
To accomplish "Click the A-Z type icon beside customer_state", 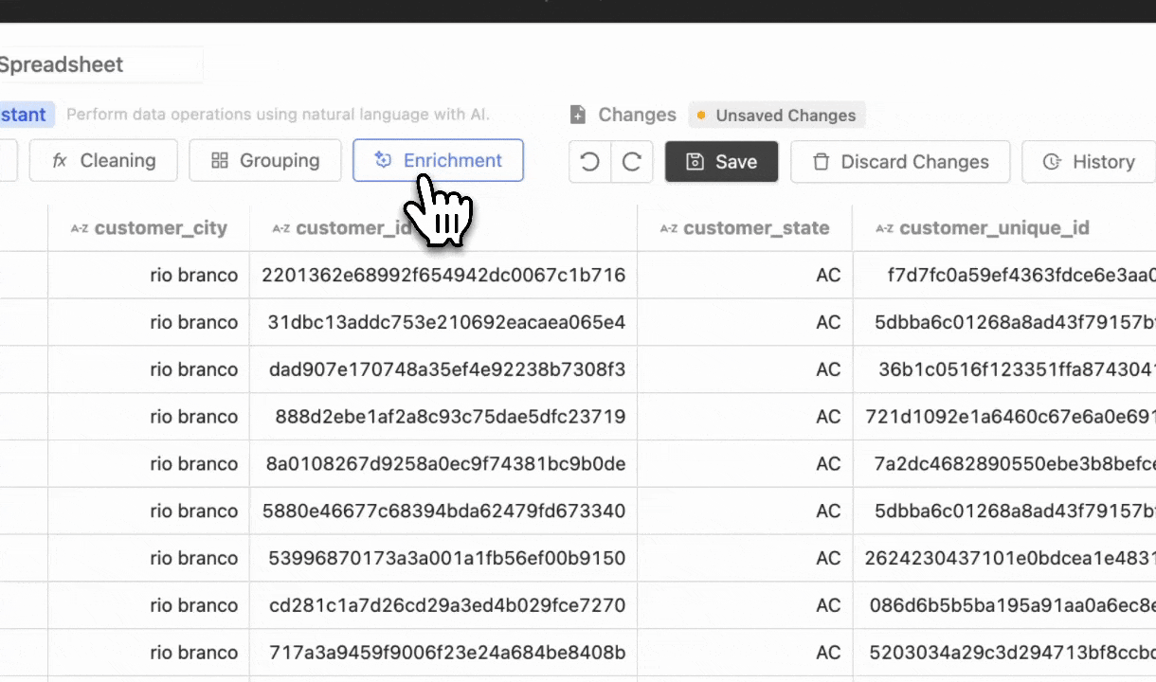I will (669, 228).
